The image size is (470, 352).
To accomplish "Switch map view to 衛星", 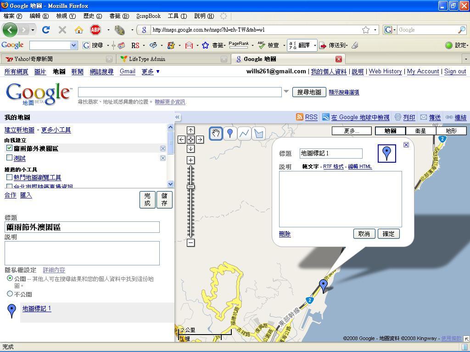I will tap(420, 131).
